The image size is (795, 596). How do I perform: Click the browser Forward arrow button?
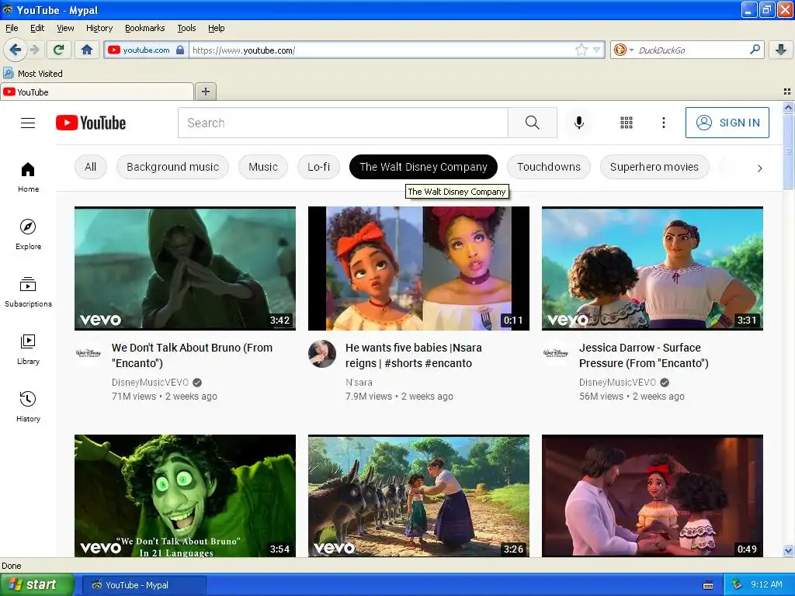(x=34, y=50)
